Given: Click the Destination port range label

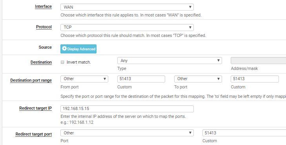Looking at the screenshot, I should [31, 80].
